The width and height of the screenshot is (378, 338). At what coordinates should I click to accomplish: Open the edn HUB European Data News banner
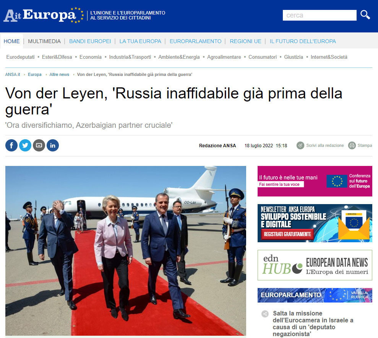coord(315,265)
